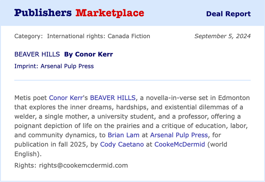Click the "(world" text after CookeMcDermid
This screenshot has width=265, height=182.
point(217,144)
